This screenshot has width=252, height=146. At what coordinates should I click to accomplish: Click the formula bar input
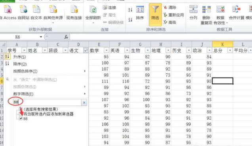point(161,37)
